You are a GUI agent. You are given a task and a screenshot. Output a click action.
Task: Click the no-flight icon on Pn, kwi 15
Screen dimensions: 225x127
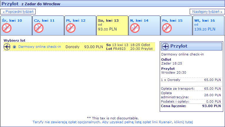click(x=167, y=28)
